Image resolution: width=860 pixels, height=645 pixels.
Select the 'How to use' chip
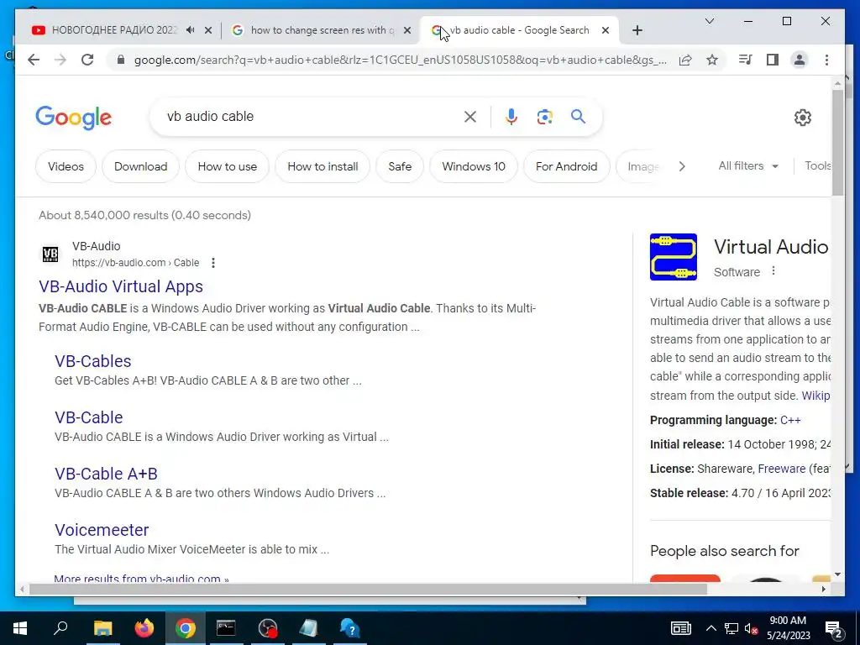227,166
